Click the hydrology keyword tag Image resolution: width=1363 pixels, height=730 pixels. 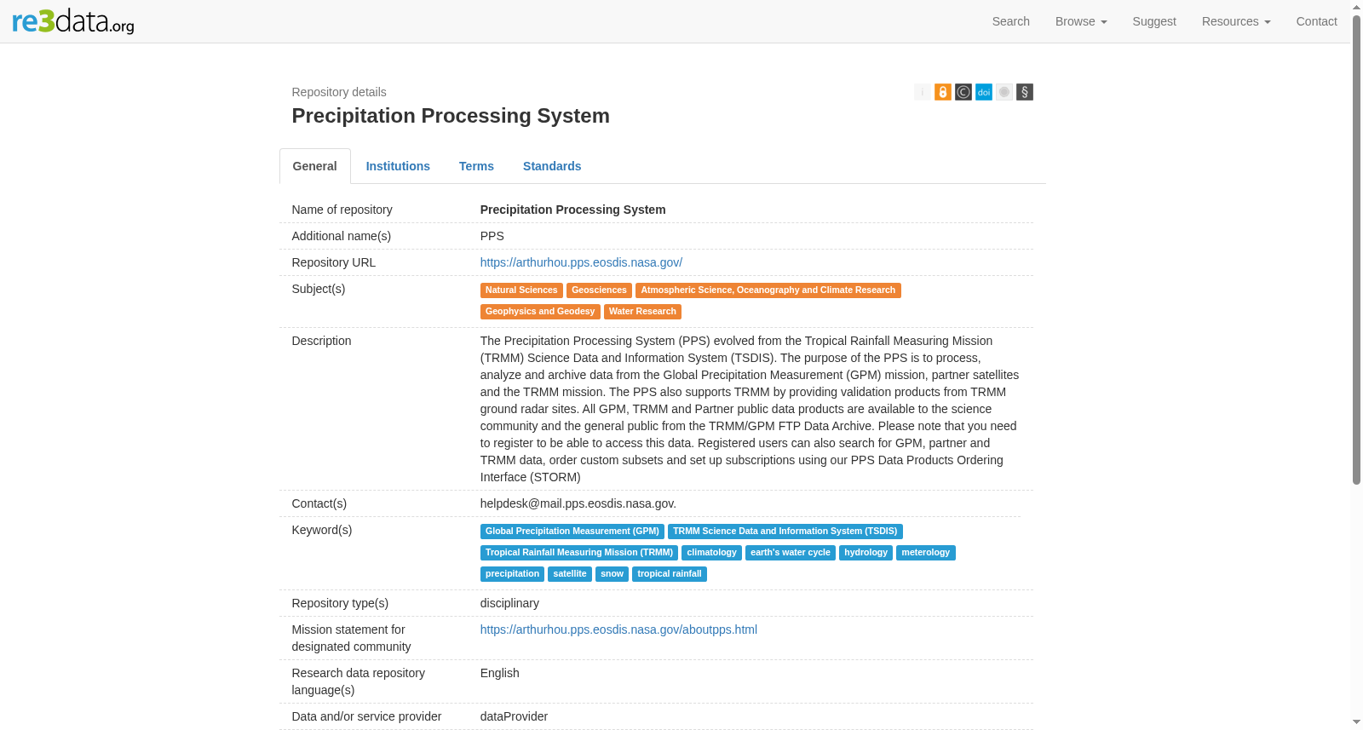click(x=866, y=553)
